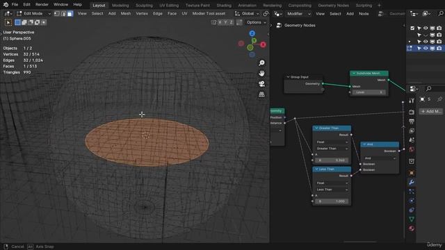
Task: Toggle visibility eye of highlighted outliner row
Action: point(426,49)
